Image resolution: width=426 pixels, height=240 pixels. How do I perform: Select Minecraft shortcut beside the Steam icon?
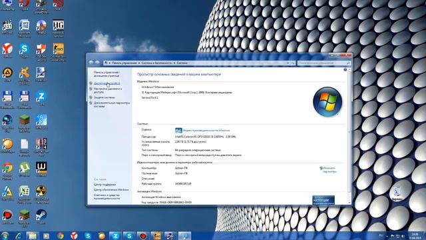click(x=24, y=219)
